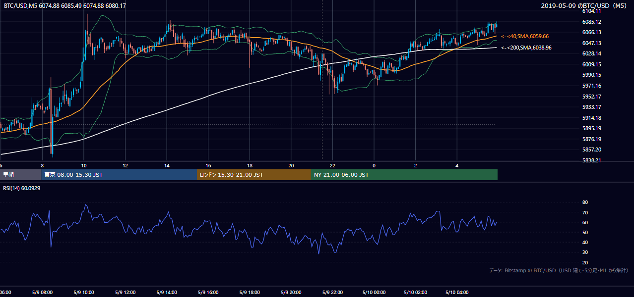Click price axis value 5952.17
This screenshot has height=297, width=634.
[592, 97]
